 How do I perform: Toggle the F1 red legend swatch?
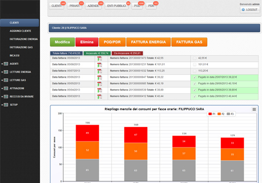(210, 114)
